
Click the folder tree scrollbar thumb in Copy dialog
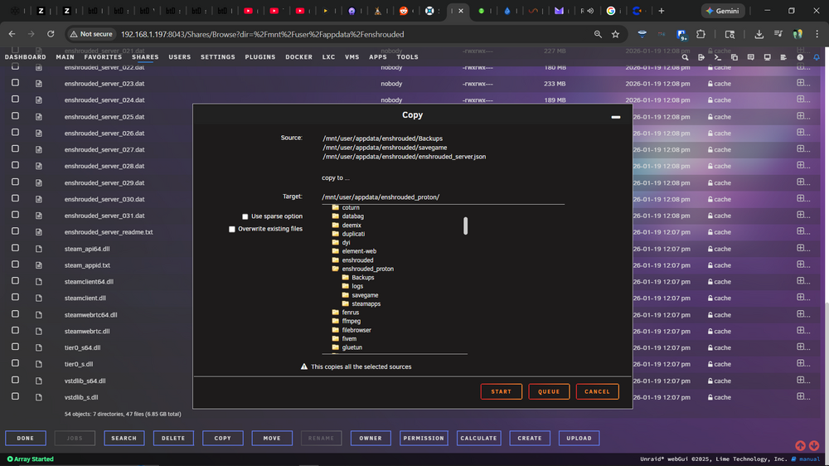(465, 226)
